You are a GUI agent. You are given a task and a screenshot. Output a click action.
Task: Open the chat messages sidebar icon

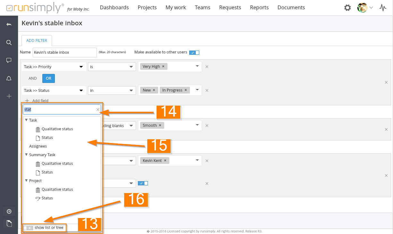point(9,60)
